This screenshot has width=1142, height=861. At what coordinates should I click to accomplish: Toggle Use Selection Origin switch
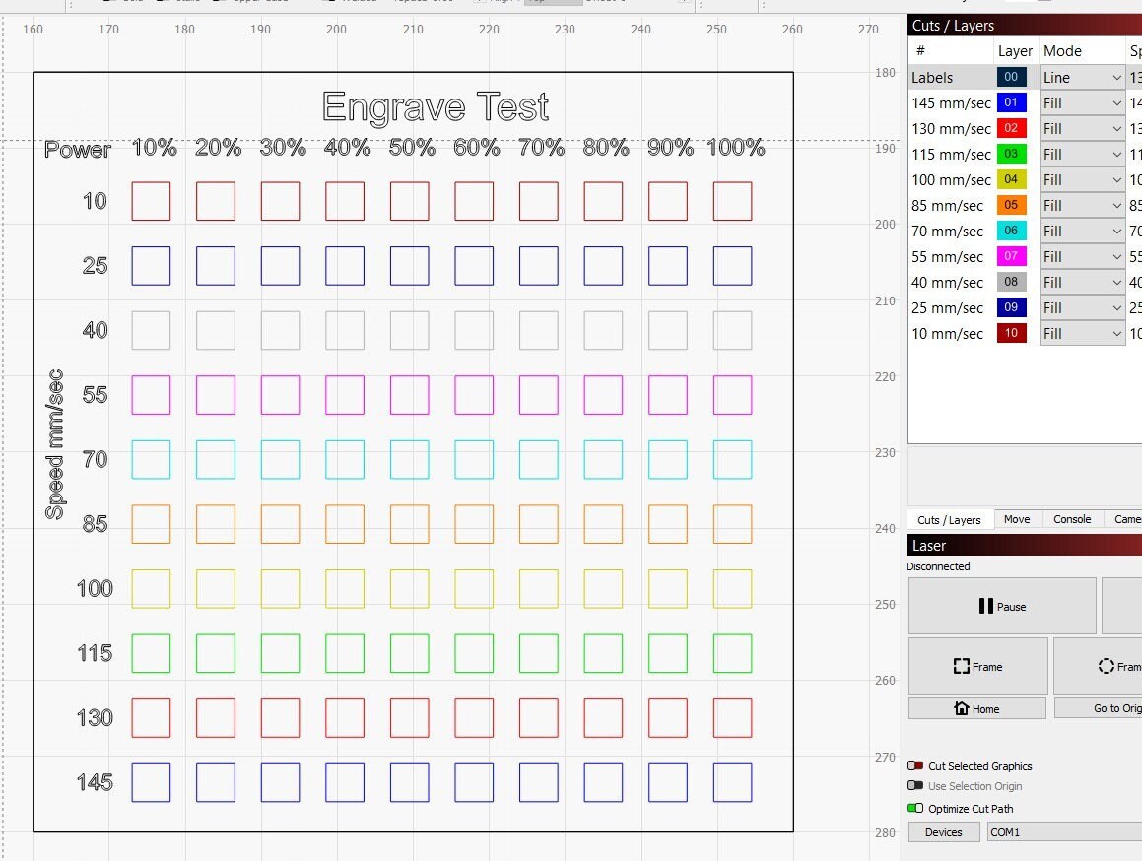tap(915, 785)
